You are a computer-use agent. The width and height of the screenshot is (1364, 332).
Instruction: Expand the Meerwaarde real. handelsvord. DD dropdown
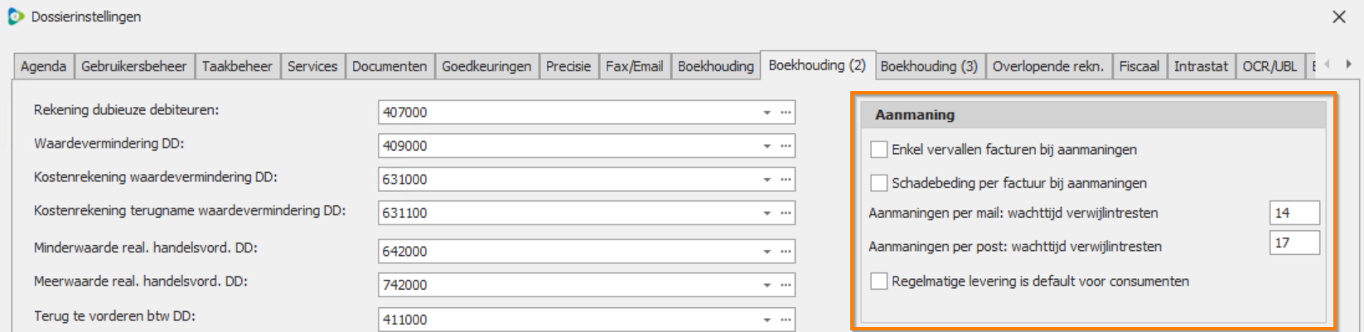pyautogui.click(x=767, y=285)
